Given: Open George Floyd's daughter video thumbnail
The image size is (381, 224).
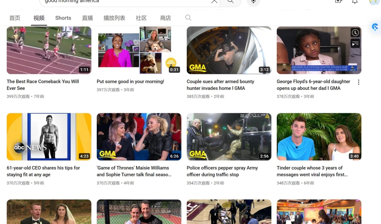Looking at the screenshot, I should point(319,50).
